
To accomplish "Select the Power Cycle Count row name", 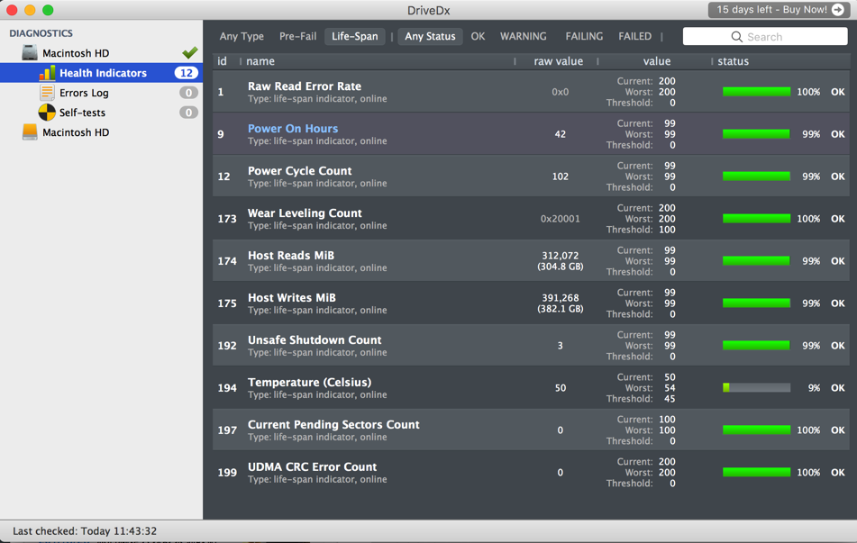I will coord(299,171).
